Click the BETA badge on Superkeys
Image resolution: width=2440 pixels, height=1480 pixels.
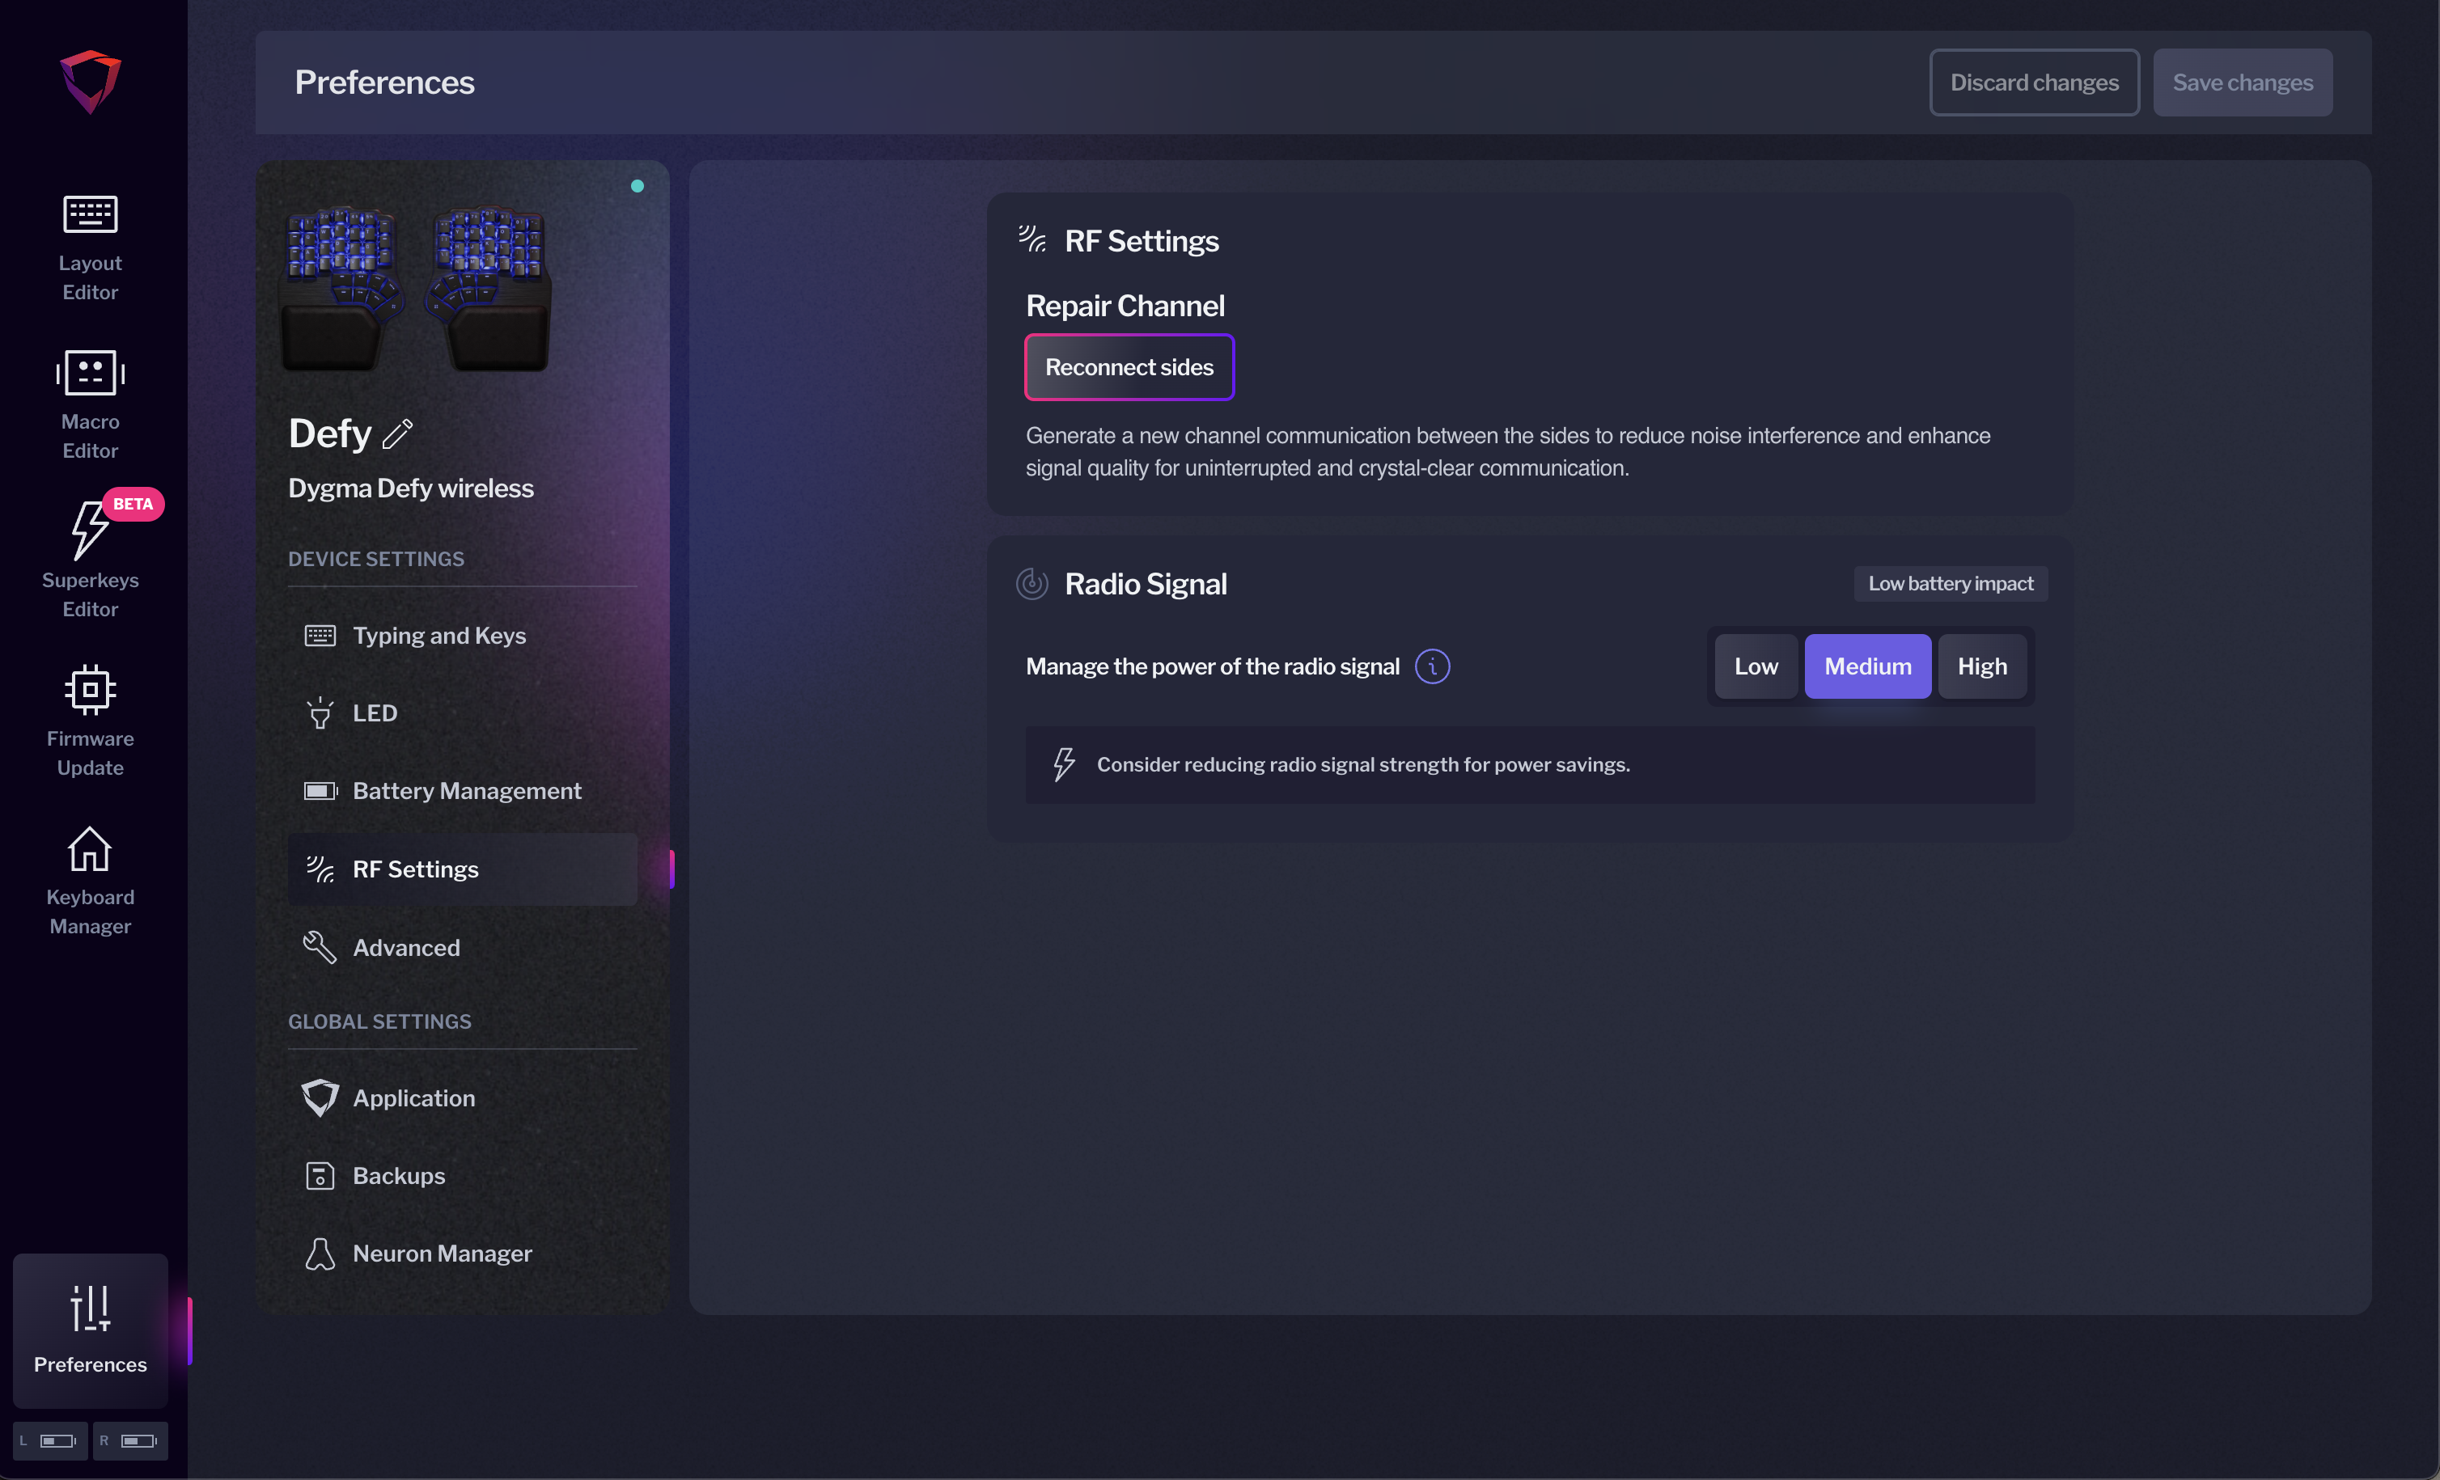pyautogui.click(x=133, y=504)
